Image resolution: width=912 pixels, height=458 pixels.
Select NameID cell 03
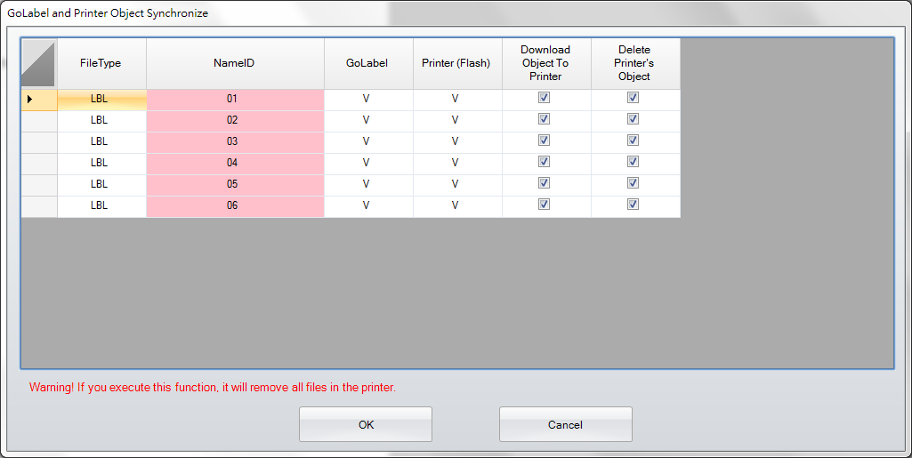(x=235, y=142)
